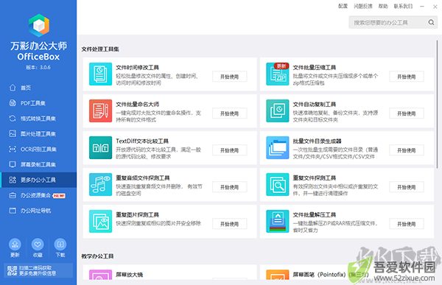Click the OfficeBox hexagon logo
The height and width of the screenshot is (285, 442).
pos(39,25)
